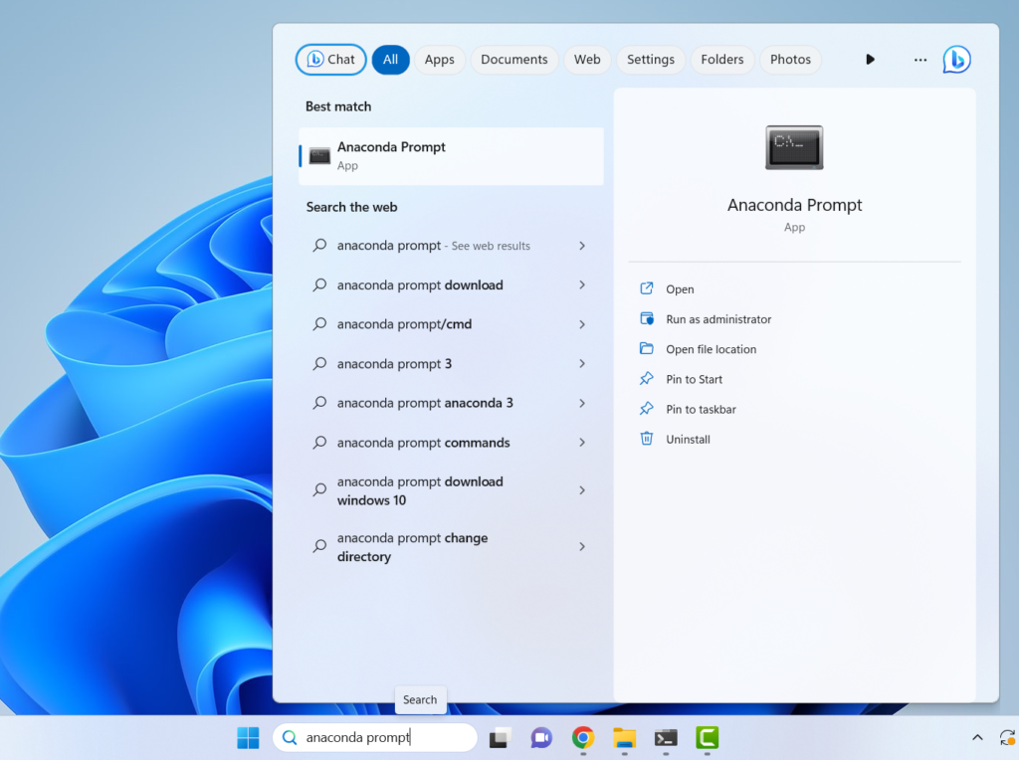Select 'anaconda prompt download' web suggestion
Screen dimensions: 1019x760
[451, 285]
